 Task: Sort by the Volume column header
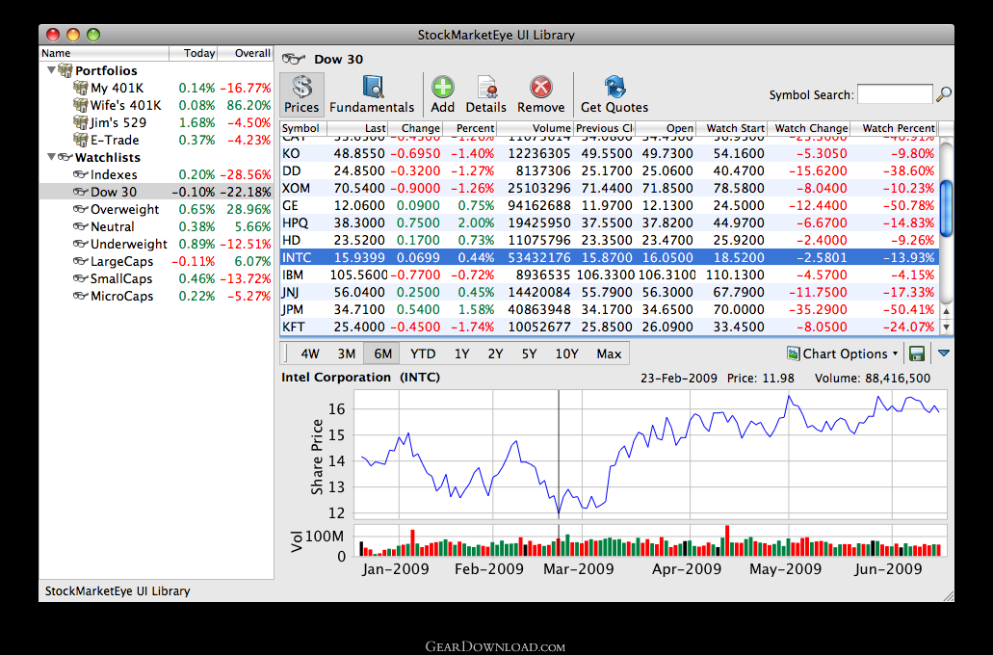coord(535,128)
